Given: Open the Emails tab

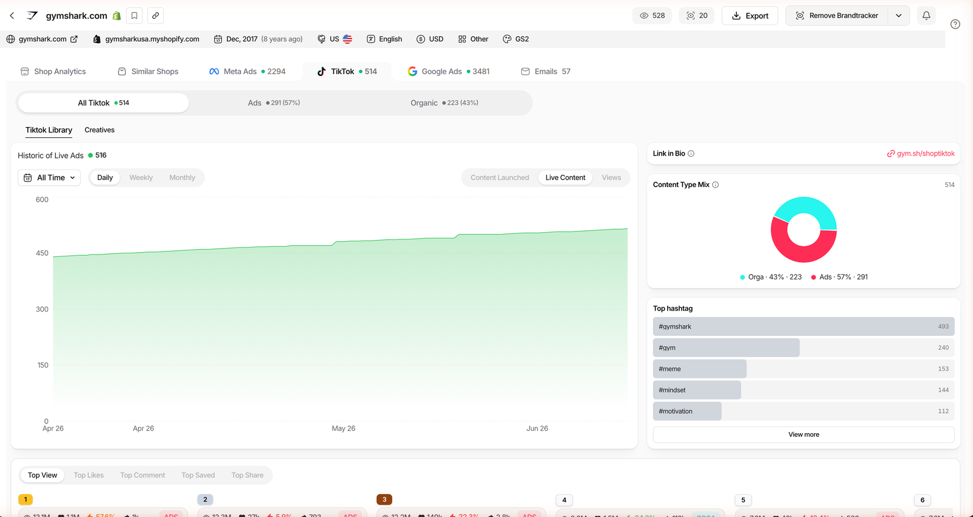Looking at the screenshot, I should click(x=545, y=71).
